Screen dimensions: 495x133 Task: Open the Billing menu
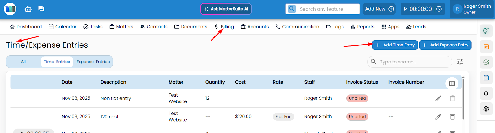point(224,27)
